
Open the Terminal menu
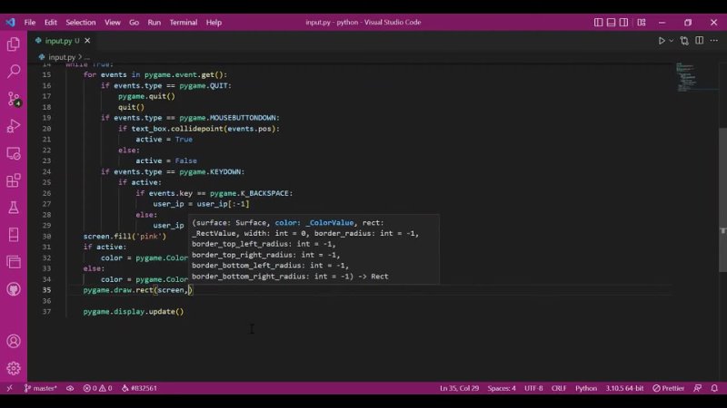tap(184, 22)
